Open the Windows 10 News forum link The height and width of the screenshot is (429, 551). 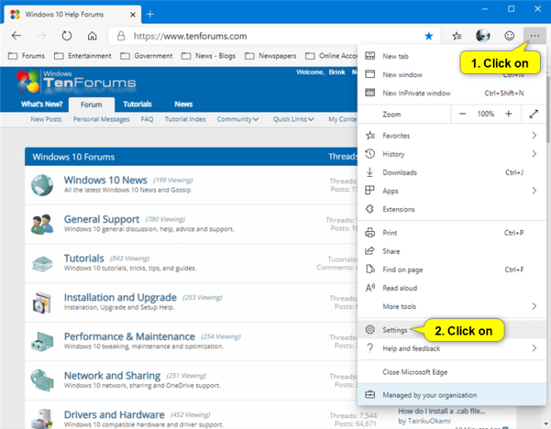click(105, 180)
